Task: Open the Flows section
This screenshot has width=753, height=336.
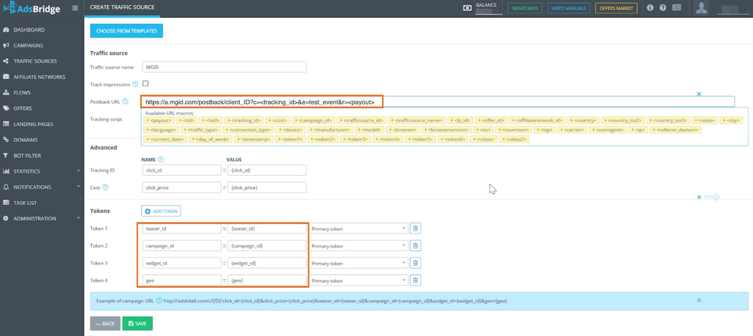Action: pos(21,92)
